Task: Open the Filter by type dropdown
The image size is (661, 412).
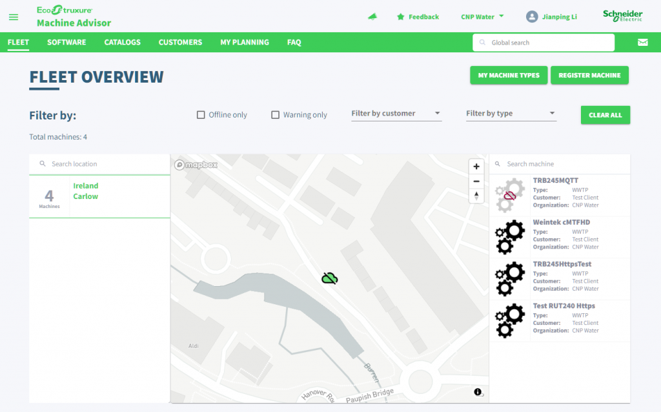Action: pos(511,114)
